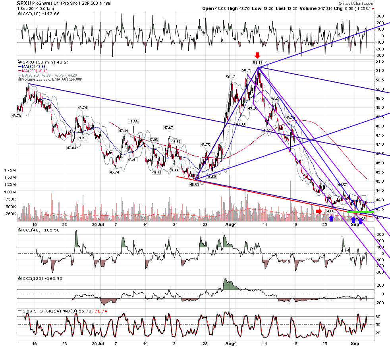Click the CCI(120) -163.90 label

click(x=42, y=279)
